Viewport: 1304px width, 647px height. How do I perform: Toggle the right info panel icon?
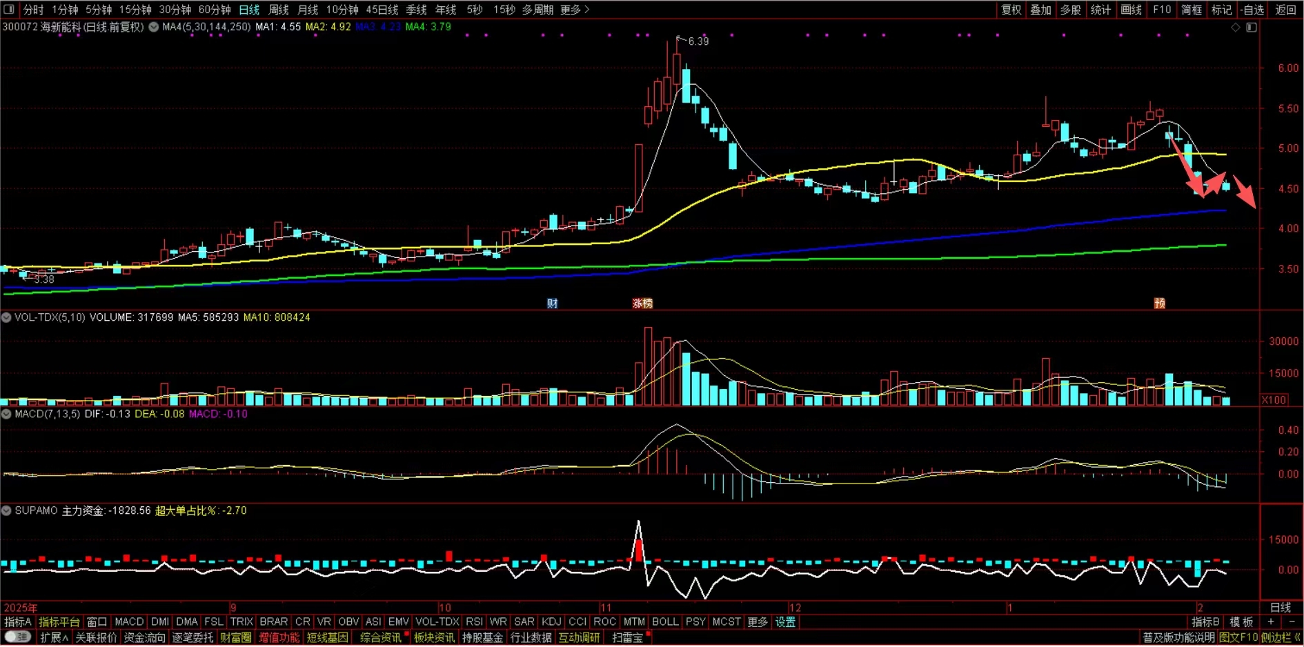click(1252, 28)
